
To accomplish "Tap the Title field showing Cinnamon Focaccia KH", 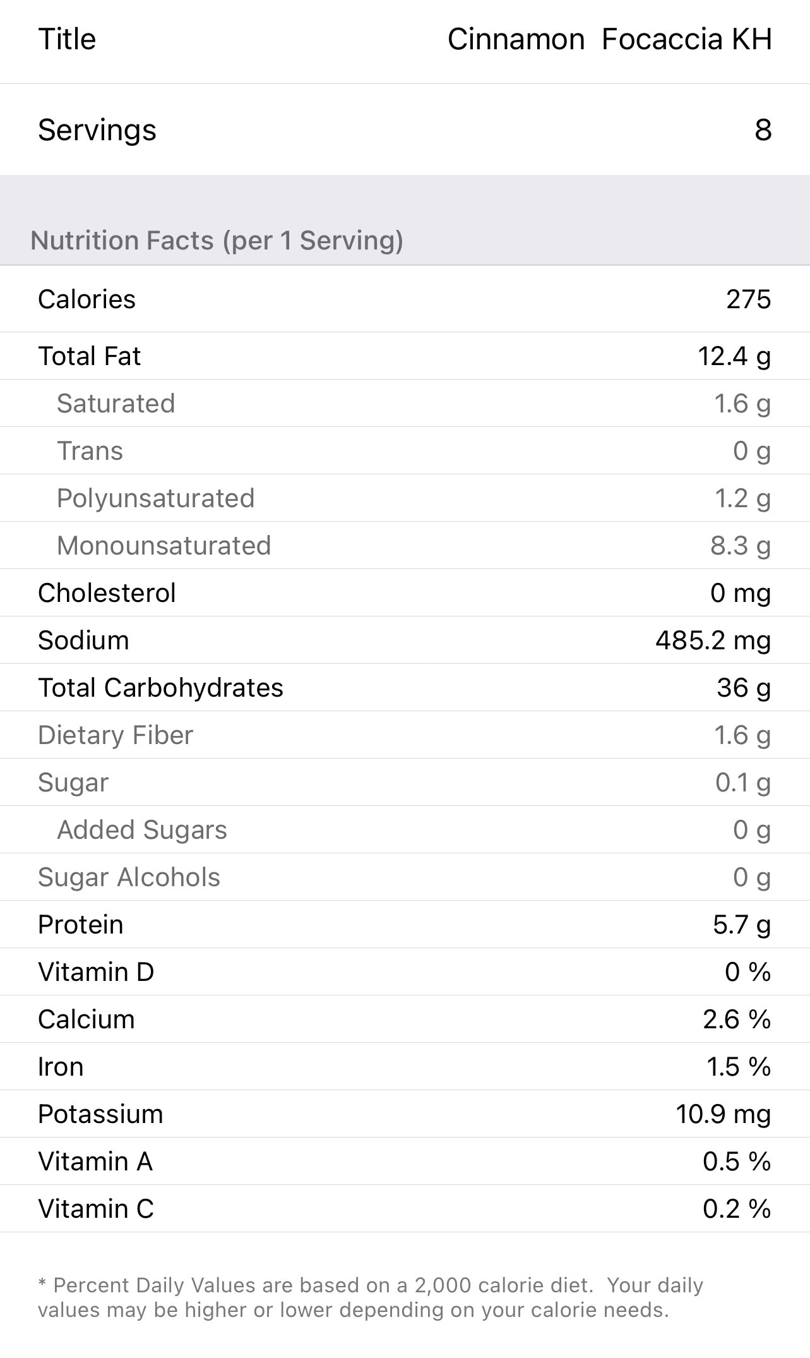I will [609, 39].
